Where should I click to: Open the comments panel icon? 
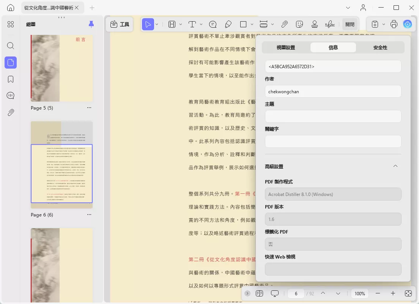coord(11,96)
